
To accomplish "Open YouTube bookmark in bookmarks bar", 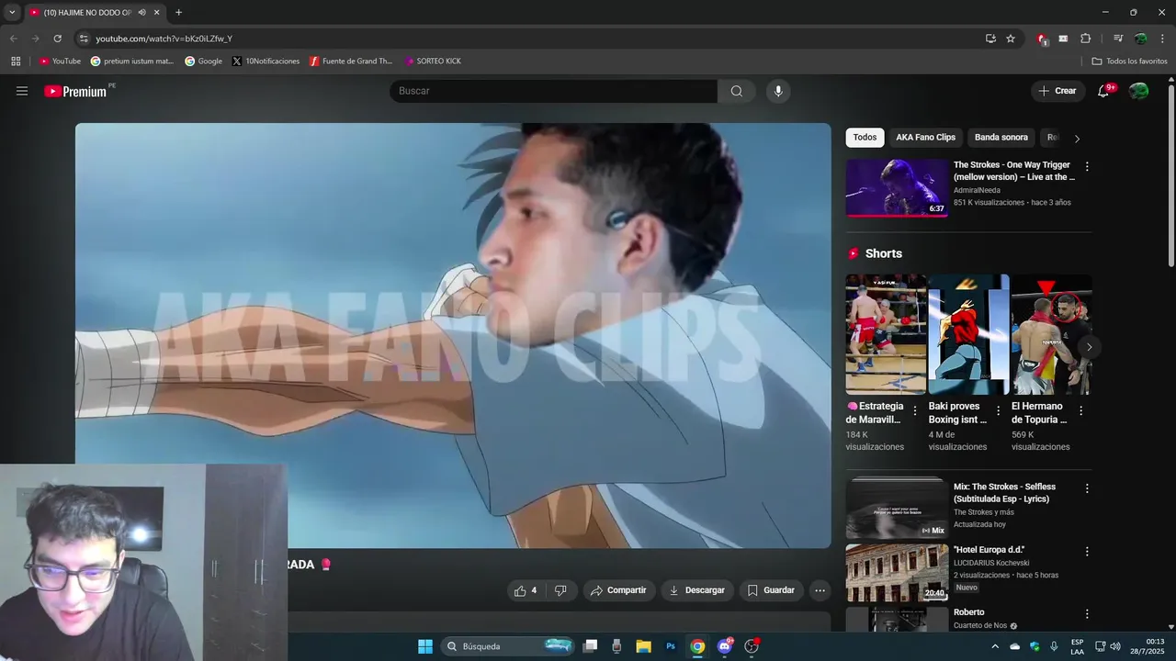I will tap(61, 62).
